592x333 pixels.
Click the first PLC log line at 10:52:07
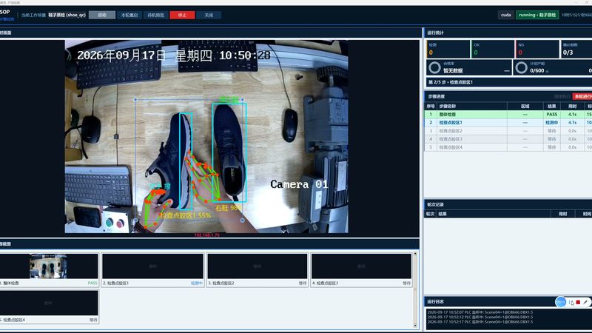(480, 312)
